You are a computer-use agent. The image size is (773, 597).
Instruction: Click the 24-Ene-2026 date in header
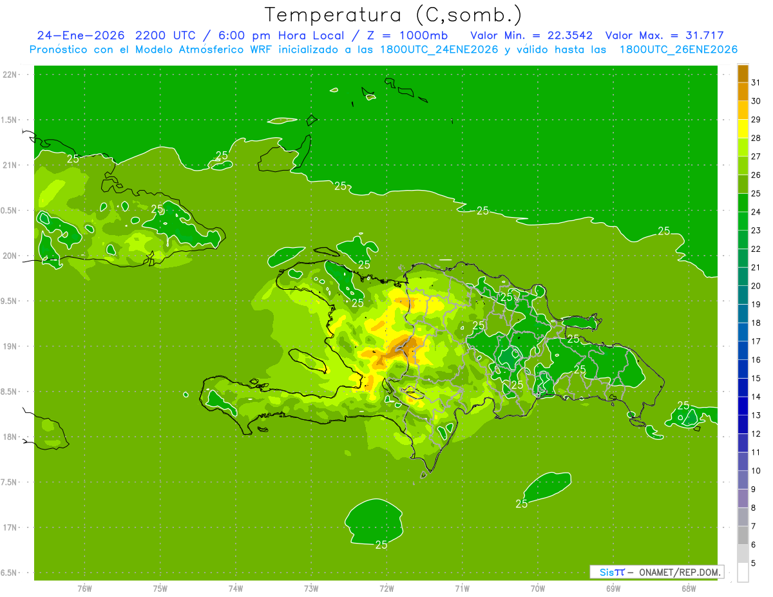click(80, 35)
